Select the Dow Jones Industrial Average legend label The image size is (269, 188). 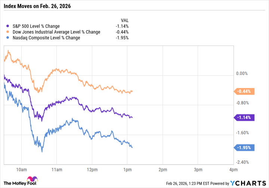coord(56,32)
